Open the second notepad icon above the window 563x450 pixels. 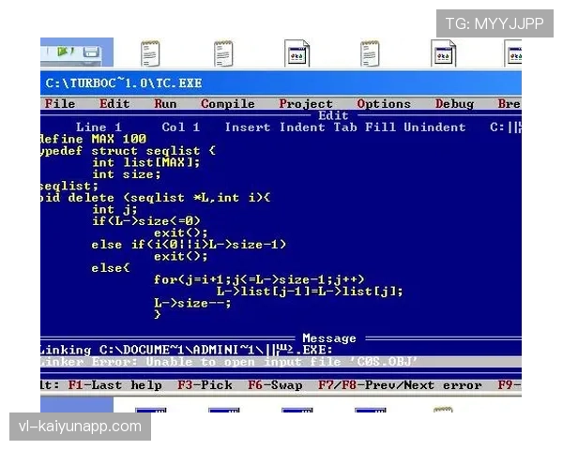[x=223, y=53]
